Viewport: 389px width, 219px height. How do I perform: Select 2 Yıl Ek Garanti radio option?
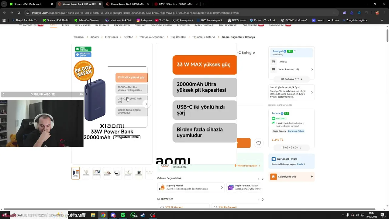tap(215, 207)
